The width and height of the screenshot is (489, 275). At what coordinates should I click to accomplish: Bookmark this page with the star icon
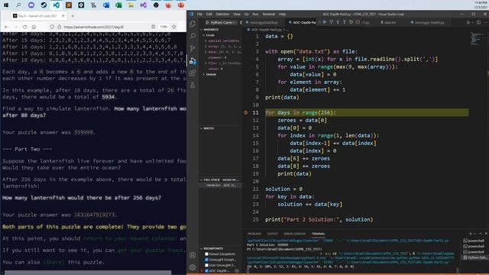174,27
